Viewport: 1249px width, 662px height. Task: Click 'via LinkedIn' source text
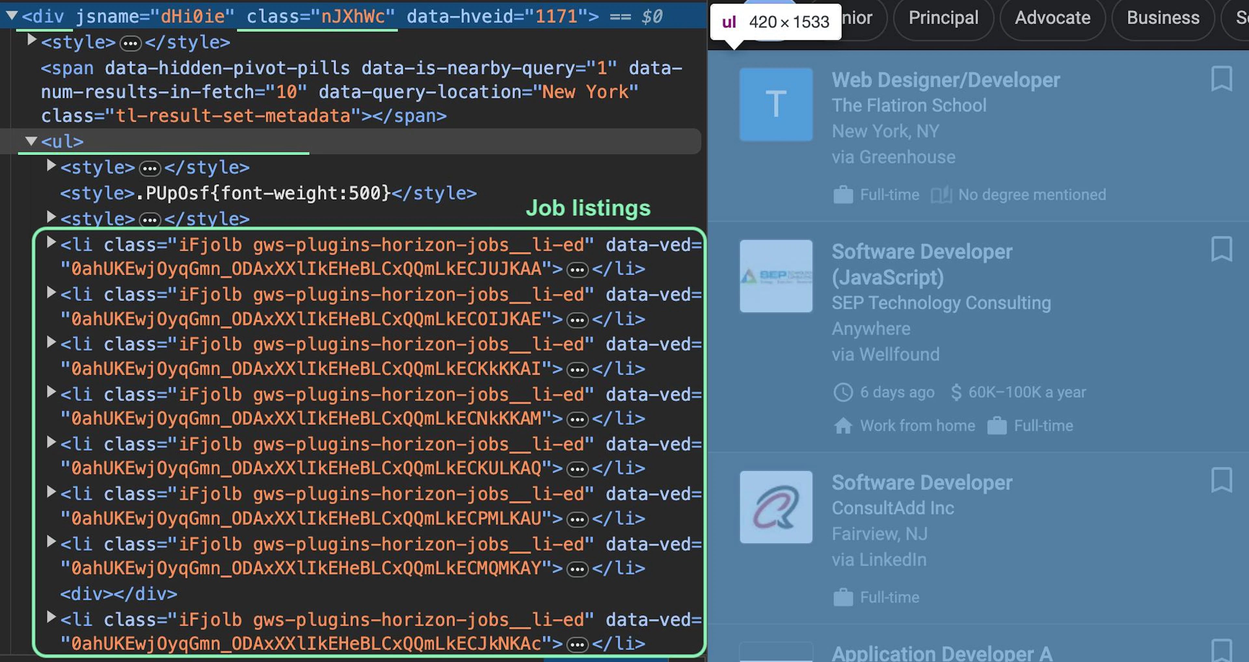(879, 560)
